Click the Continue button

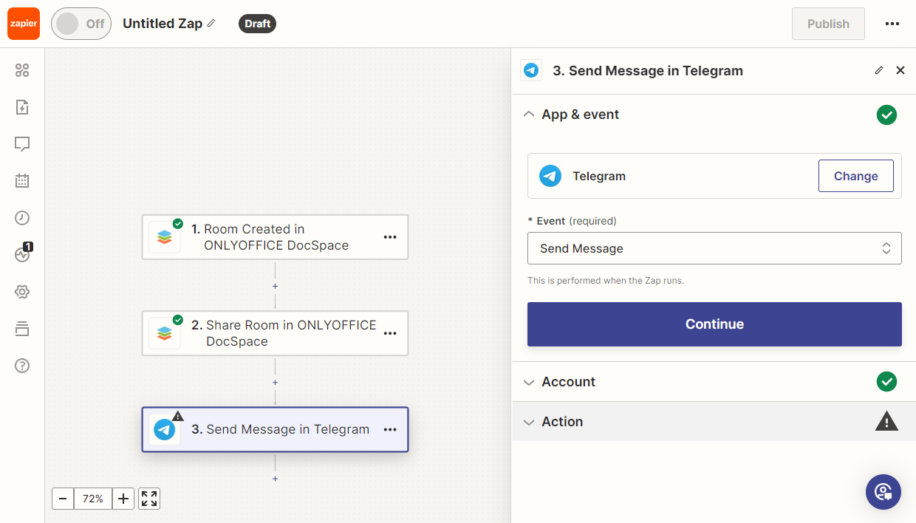(x=714, y=324)
